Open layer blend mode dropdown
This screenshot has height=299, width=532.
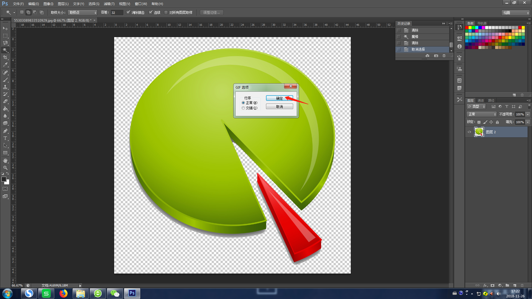tap(482, 114)
